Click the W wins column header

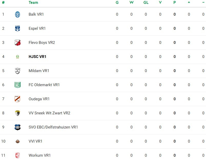(131, 3)
